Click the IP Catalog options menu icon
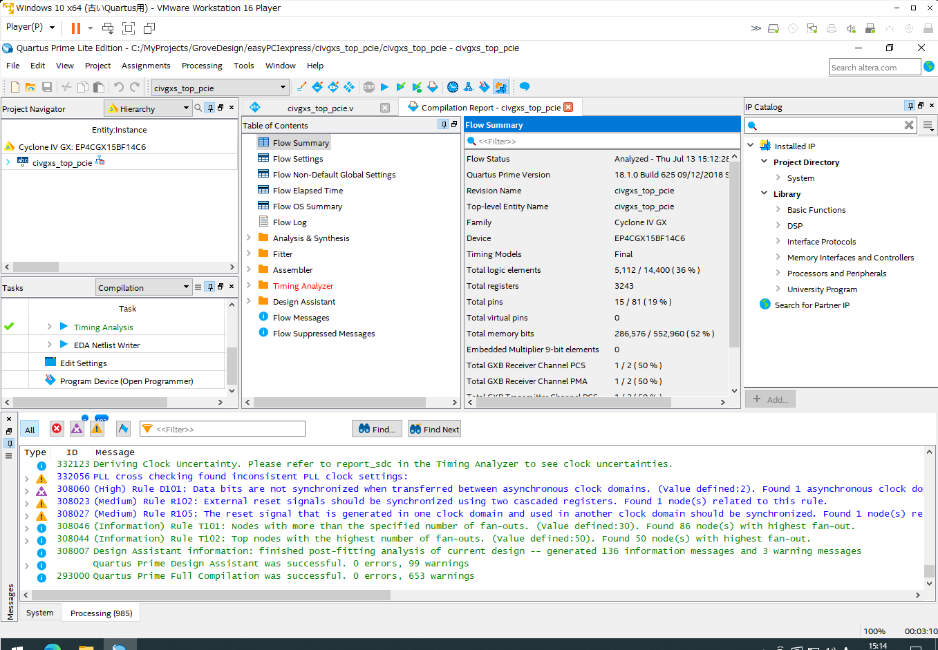The width and height of the screenshot is (938, 650). [928, 126]
